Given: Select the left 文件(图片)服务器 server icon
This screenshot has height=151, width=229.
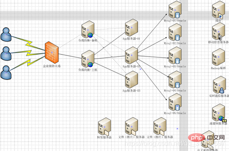Looking at the screenshot, I should coord(131,127).
